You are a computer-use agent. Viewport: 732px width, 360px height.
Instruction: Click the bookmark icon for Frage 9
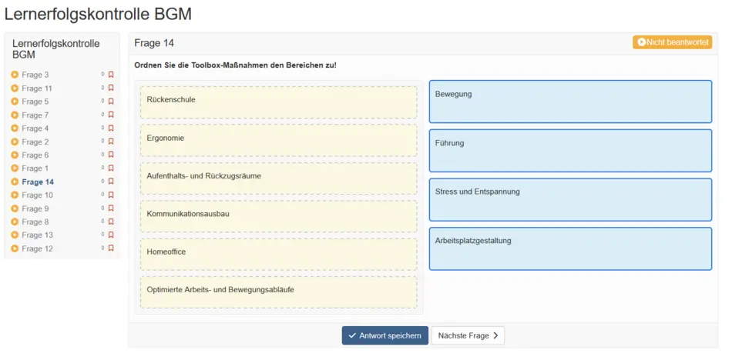[111, 208]
